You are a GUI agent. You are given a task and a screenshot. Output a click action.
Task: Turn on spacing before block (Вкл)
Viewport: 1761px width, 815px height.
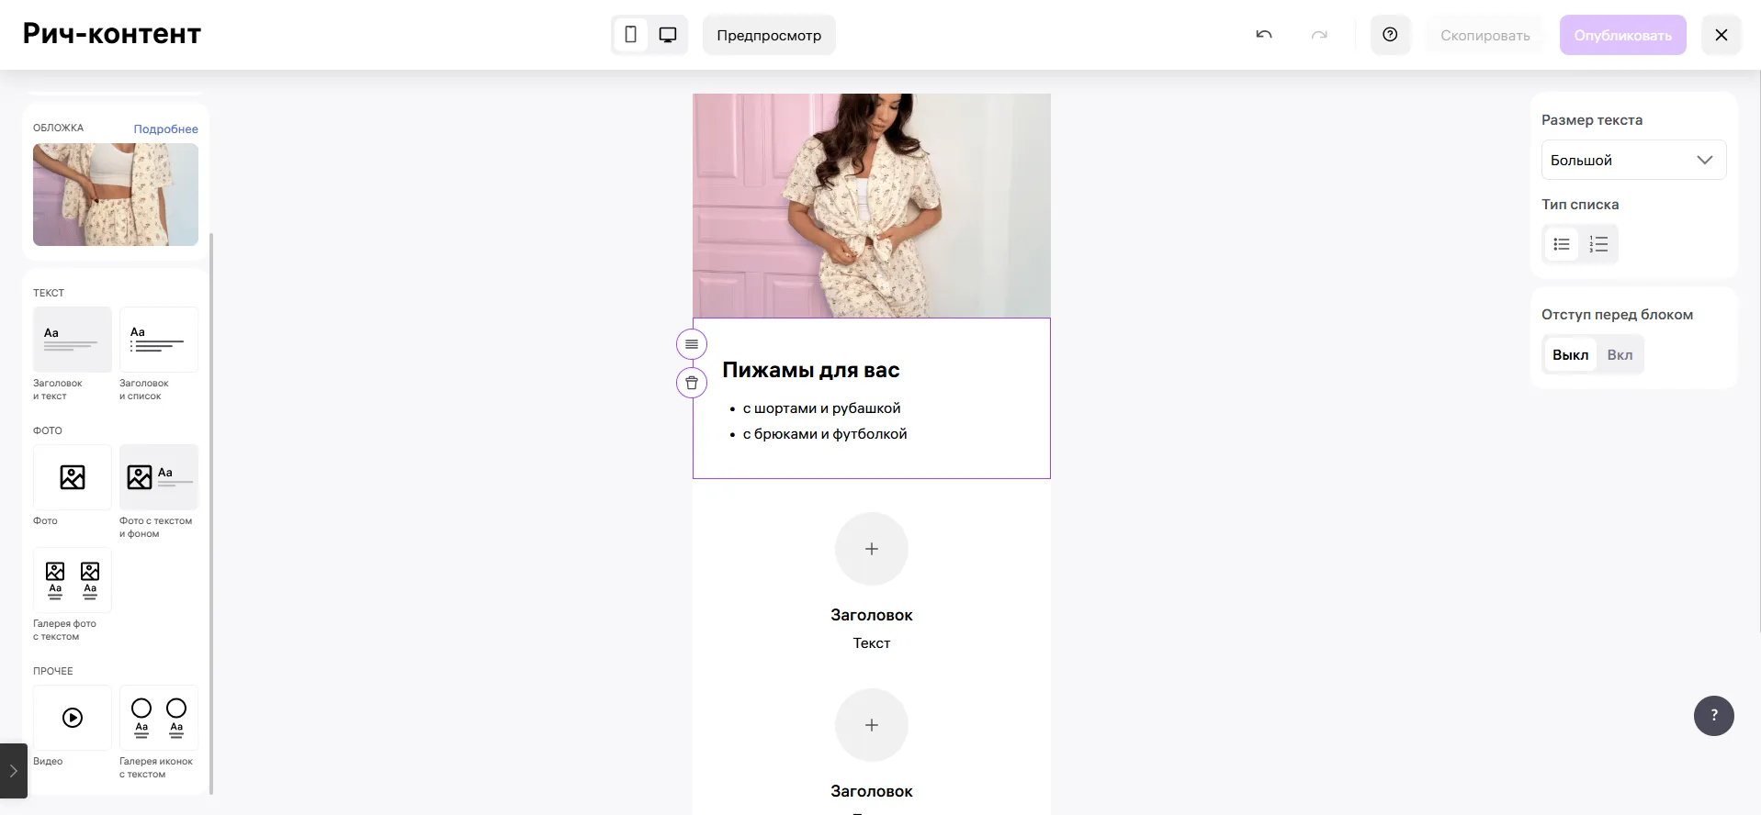pos(1620,355)
